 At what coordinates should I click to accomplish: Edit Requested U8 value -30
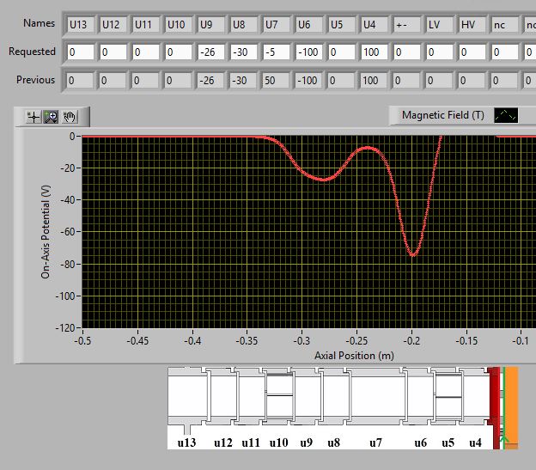[x=244, y=52]
